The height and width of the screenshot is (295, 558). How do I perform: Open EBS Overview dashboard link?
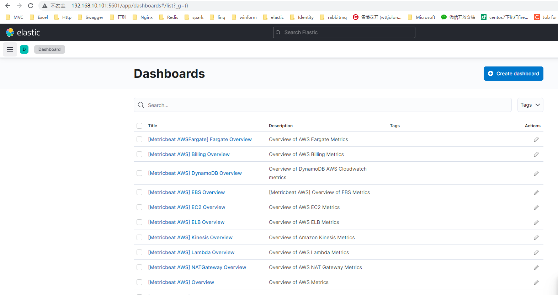click(x=186, y=192)
